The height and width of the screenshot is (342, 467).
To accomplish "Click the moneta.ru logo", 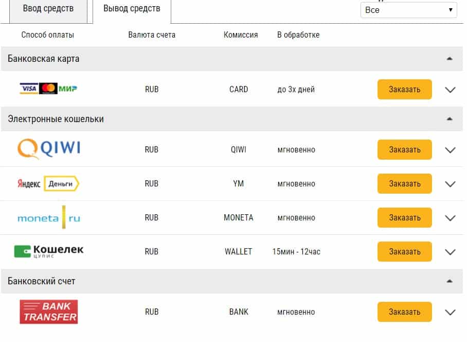I will tap(49, 217).
